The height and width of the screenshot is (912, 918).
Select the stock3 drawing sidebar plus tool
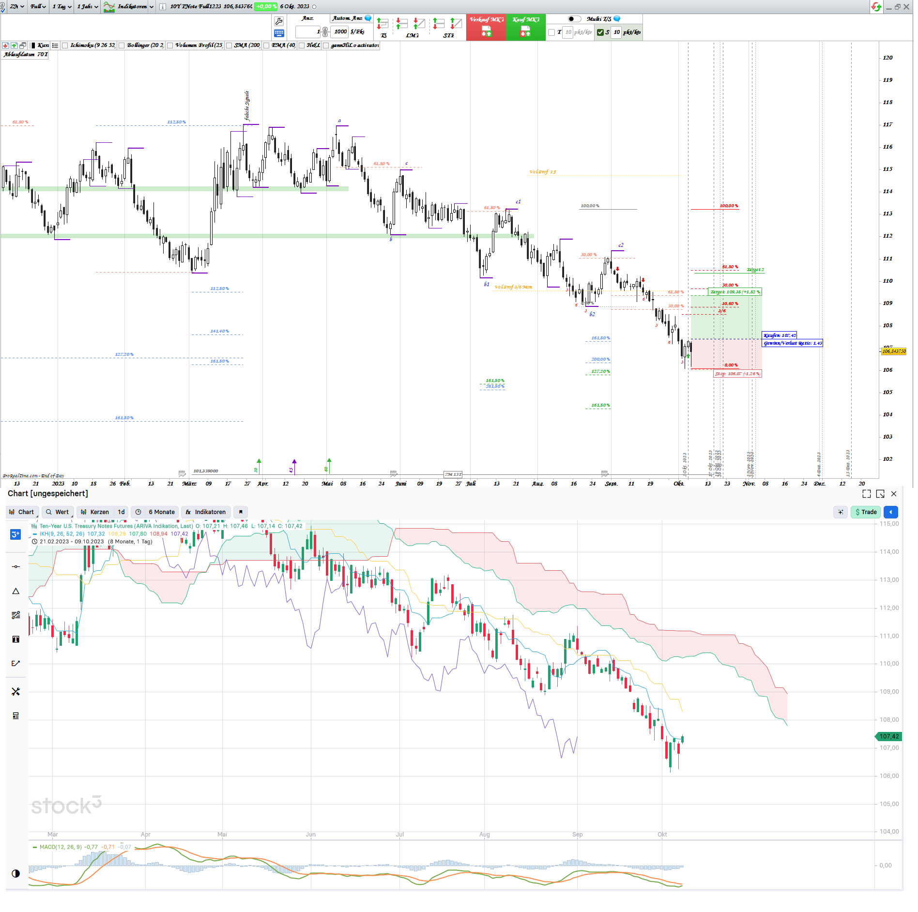click(15, 534)
